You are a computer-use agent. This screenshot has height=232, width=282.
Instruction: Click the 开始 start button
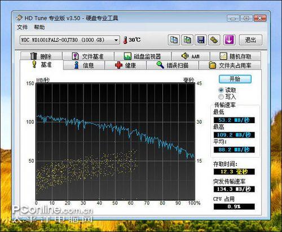(235, 79)
